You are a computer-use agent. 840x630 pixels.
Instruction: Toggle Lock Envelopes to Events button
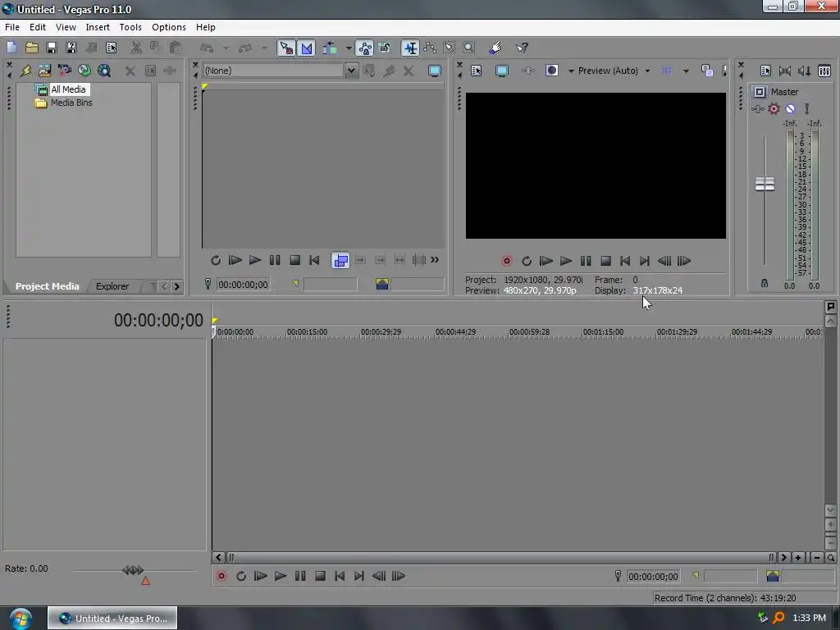[x=365, y=48]
